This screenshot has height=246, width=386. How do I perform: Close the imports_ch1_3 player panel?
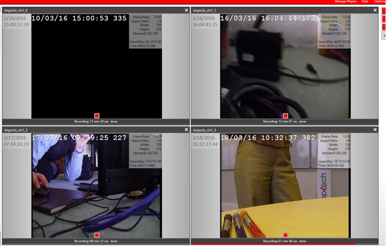click(375, 130)
